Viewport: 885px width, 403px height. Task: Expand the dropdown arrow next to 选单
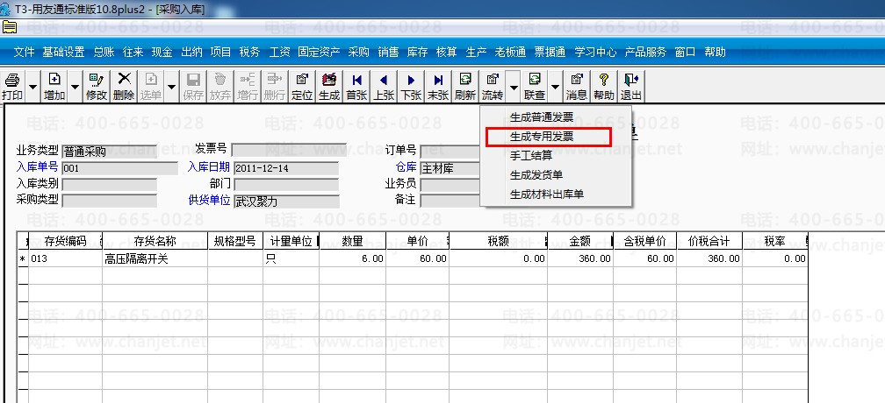click(x=171, y=87)
